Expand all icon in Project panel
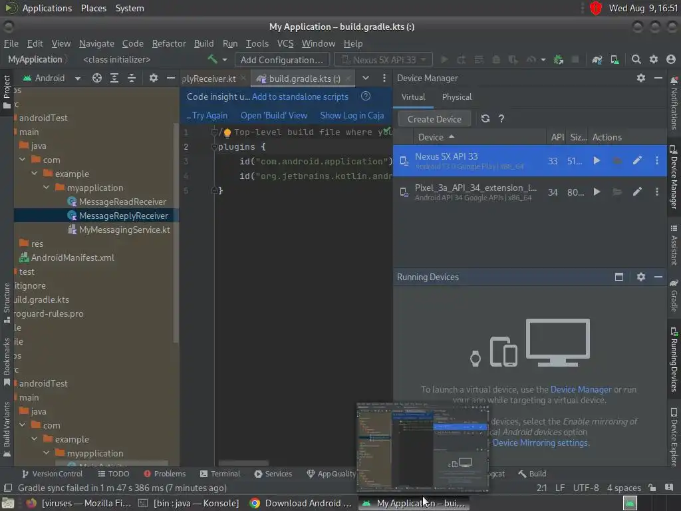The height and width of the screenshot is (511, 681). point(114,79)
